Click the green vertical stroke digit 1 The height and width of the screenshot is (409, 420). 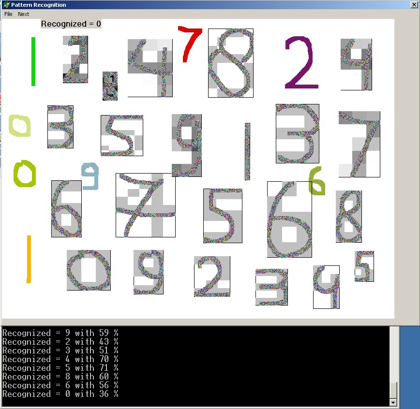33,61
